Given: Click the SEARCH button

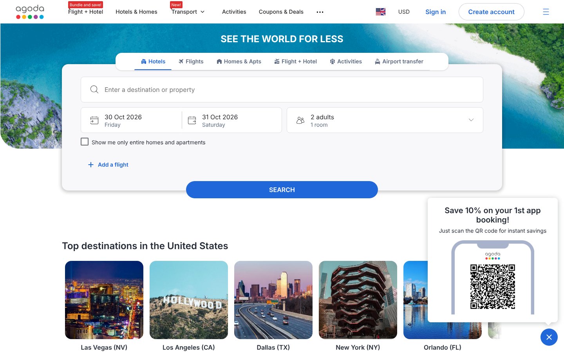Looking at the screenshot, I should pyautogui.click(x=282, y=190).
